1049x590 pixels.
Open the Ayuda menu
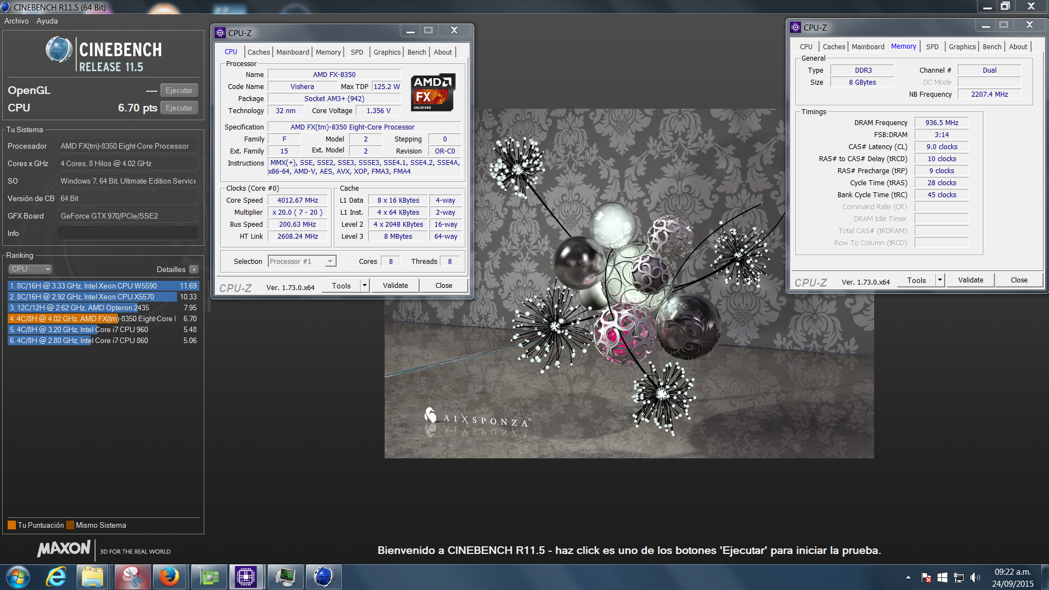tap(47, 21)
